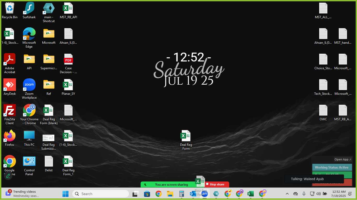Open the volume tray control

(318, 194)
